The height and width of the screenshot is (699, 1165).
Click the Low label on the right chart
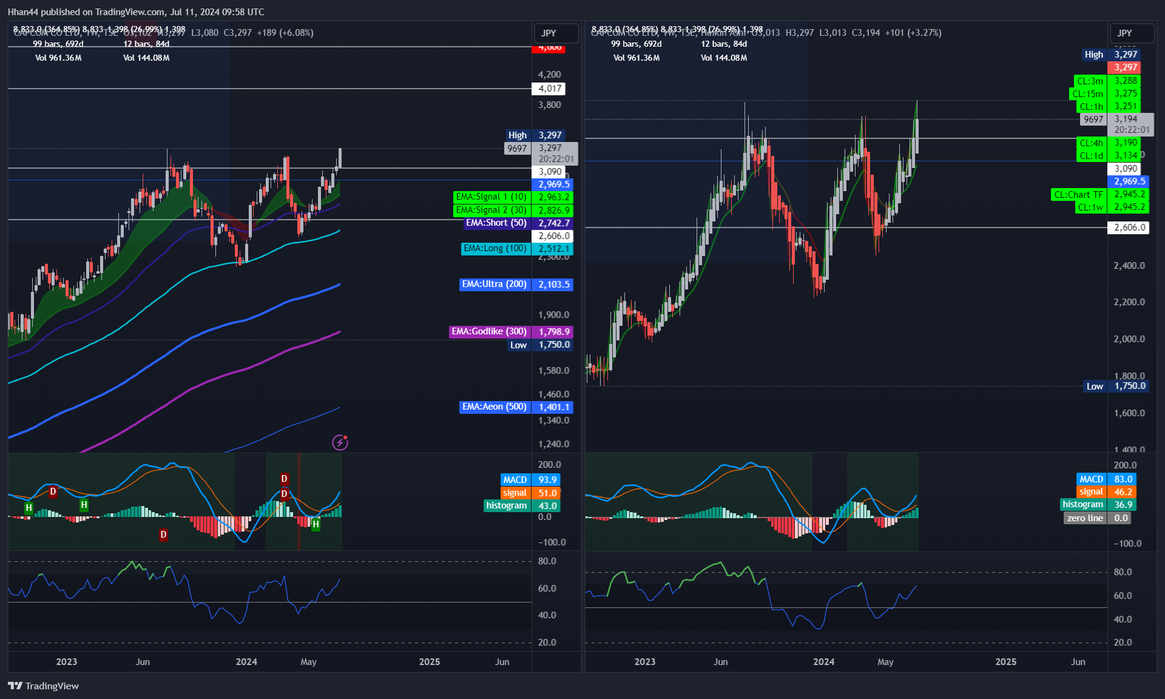pos(1095,387)
